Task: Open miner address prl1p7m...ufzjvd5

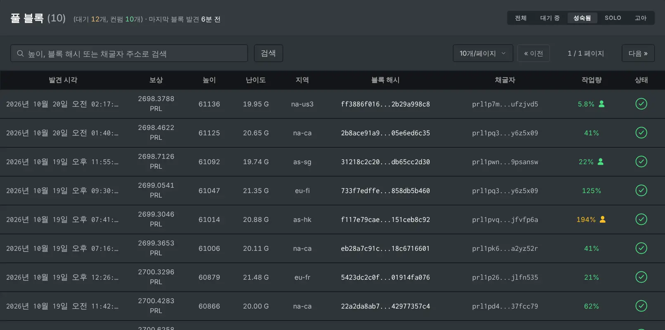Action: [x=505, y=104]
